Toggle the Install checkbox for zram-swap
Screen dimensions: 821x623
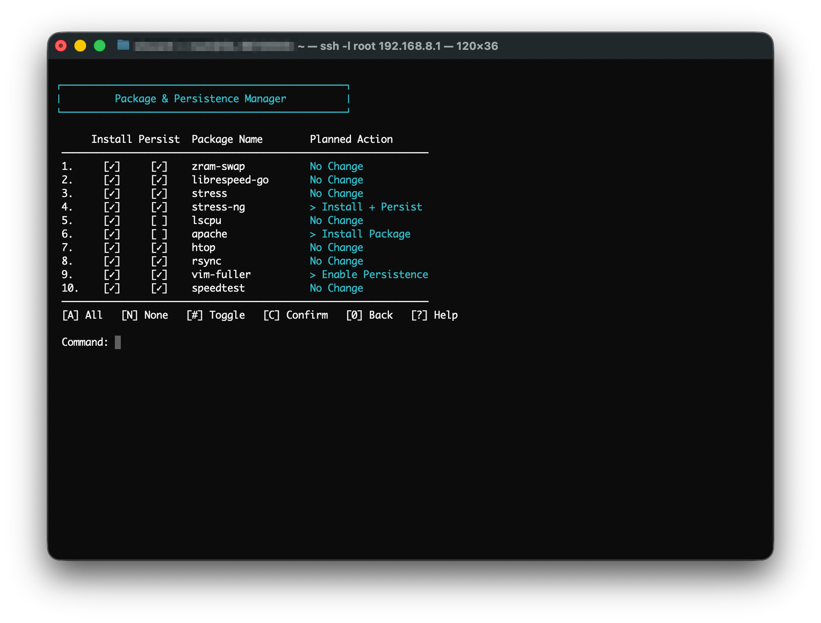pos(112,167)
